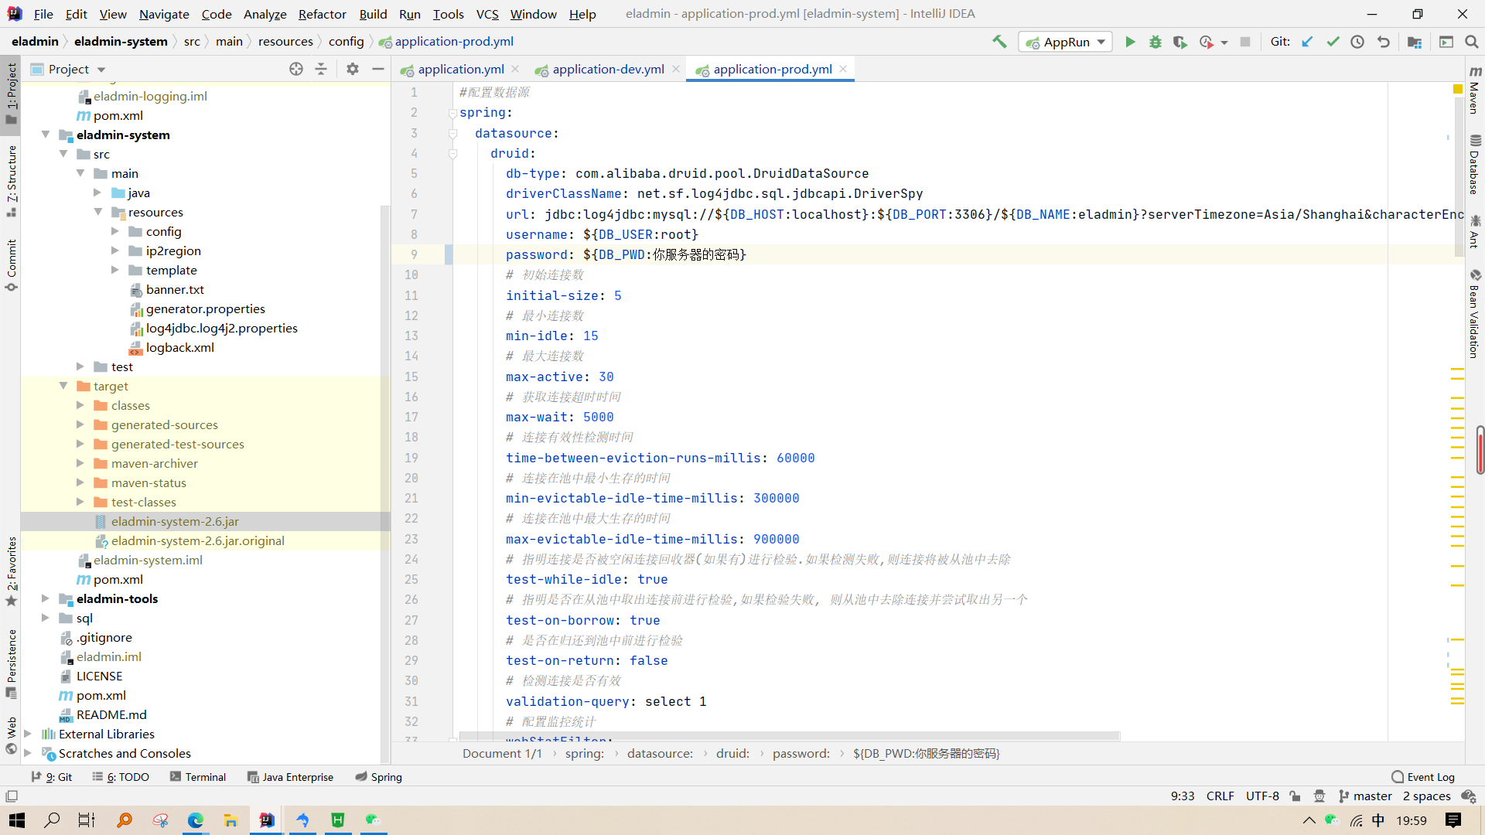
Task: Toggle the Structure side panel
Action: coord(12,179)
